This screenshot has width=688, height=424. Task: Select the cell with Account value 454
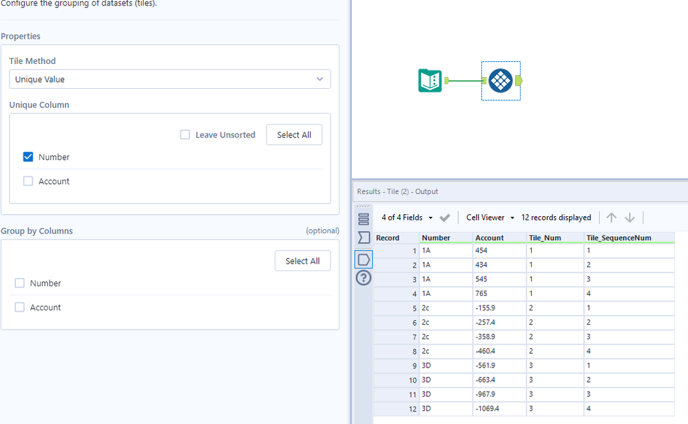point(499,251)
